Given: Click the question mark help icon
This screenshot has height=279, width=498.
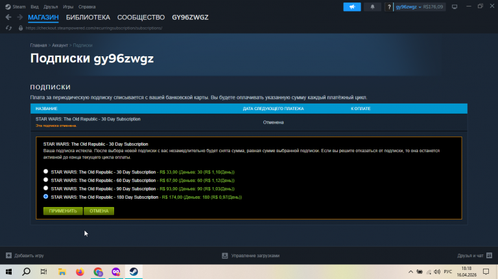Looking at the screenshot, I should point(389,6).
